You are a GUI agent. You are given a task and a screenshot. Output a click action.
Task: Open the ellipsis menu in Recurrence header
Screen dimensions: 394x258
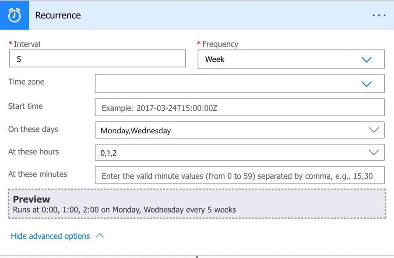point(379,15)
